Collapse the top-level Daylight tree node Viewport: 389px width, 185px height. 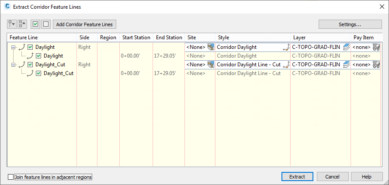(x=13, y=47)
